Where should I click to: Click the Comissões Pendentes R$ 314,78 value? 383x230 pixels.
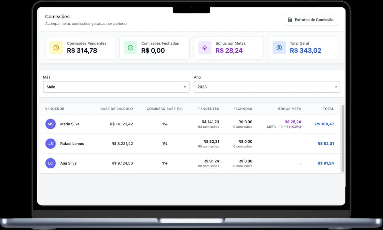pyautogui.click(x=82, y=51)
